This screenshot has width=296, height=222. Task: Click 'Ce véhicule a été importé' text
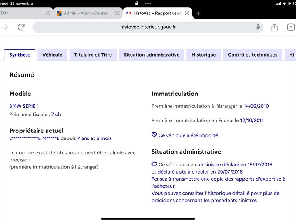[188, 135]
